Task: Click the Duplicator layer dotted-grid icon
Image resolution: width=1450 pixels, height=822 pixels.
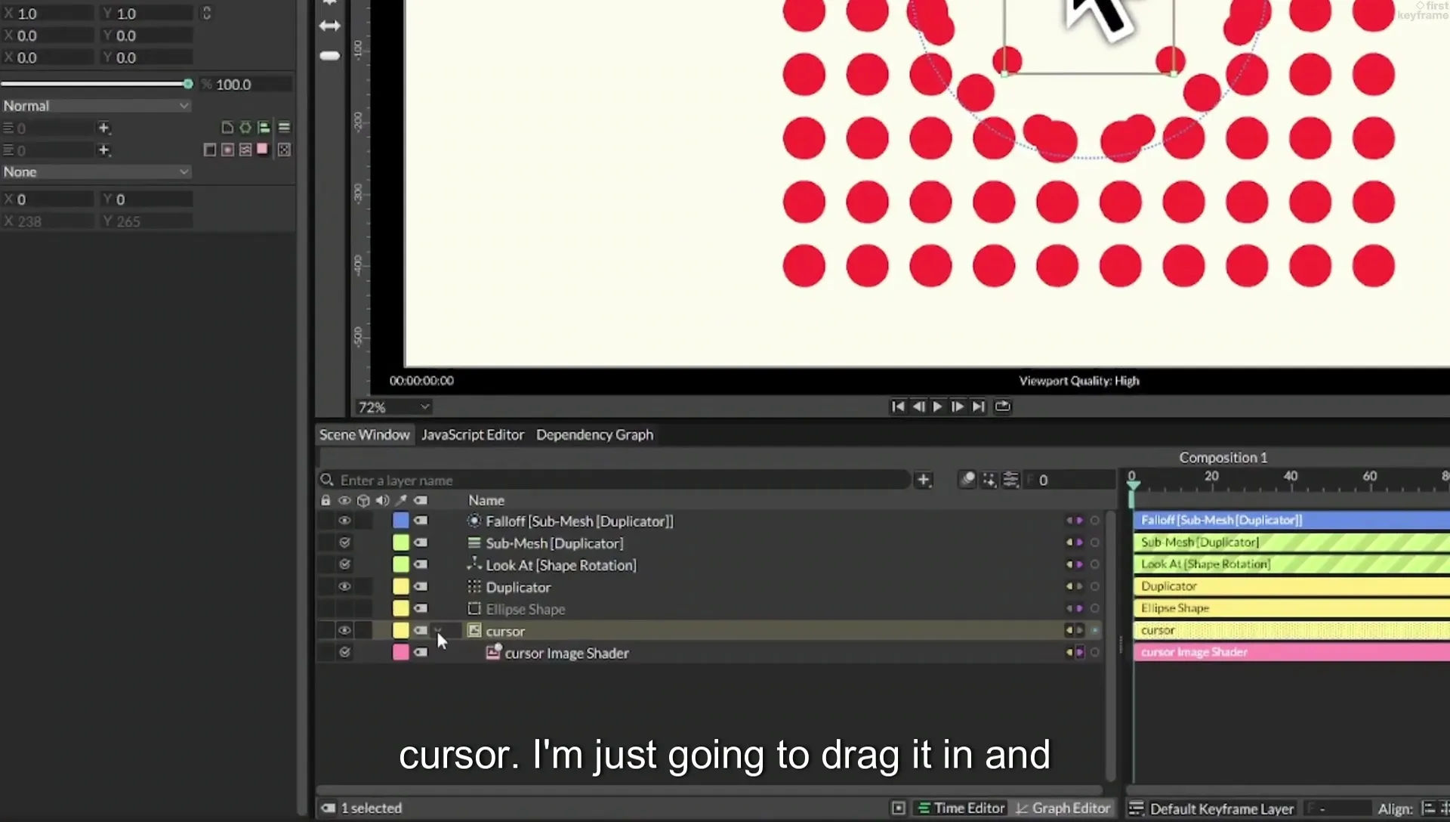Action: tap(474, 586)
